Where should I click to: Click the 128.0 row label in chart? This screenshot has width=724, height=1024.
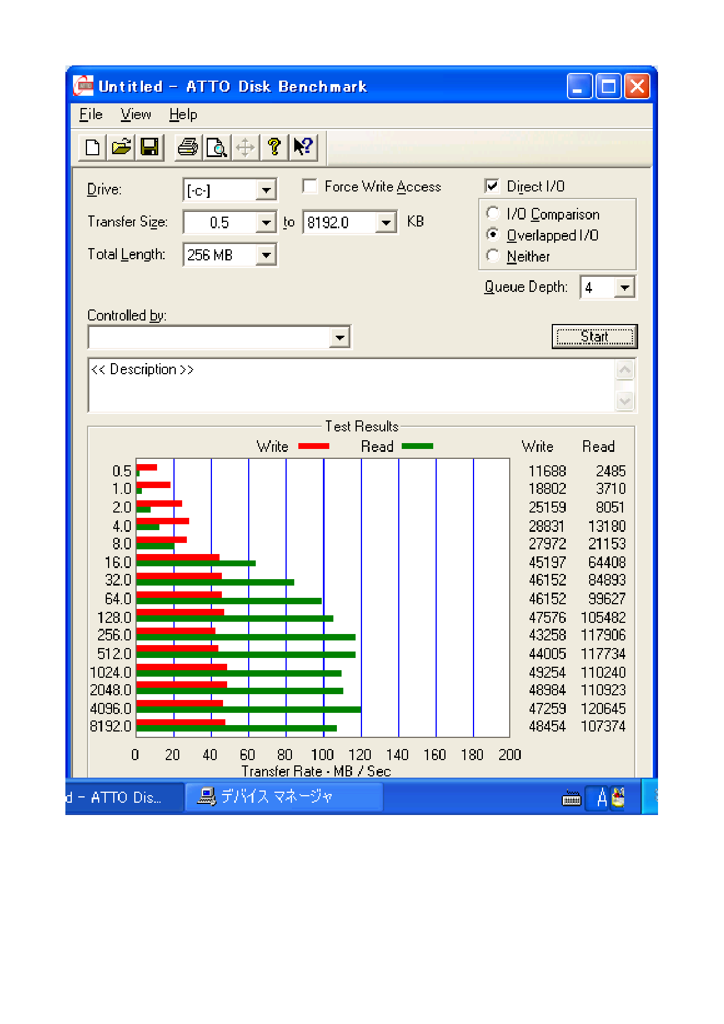click(114, 618)
